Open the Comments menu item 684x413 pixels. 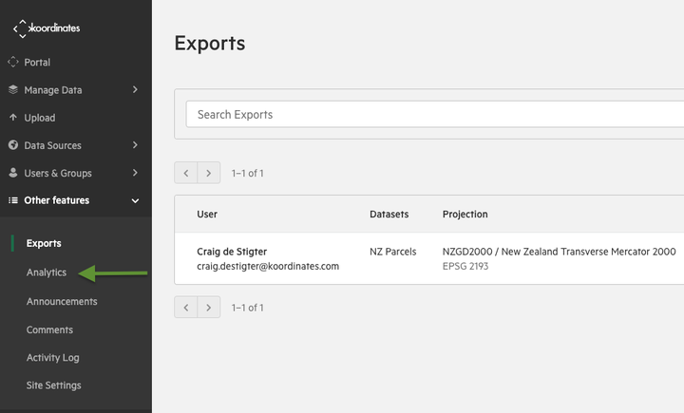click(49, 329)
